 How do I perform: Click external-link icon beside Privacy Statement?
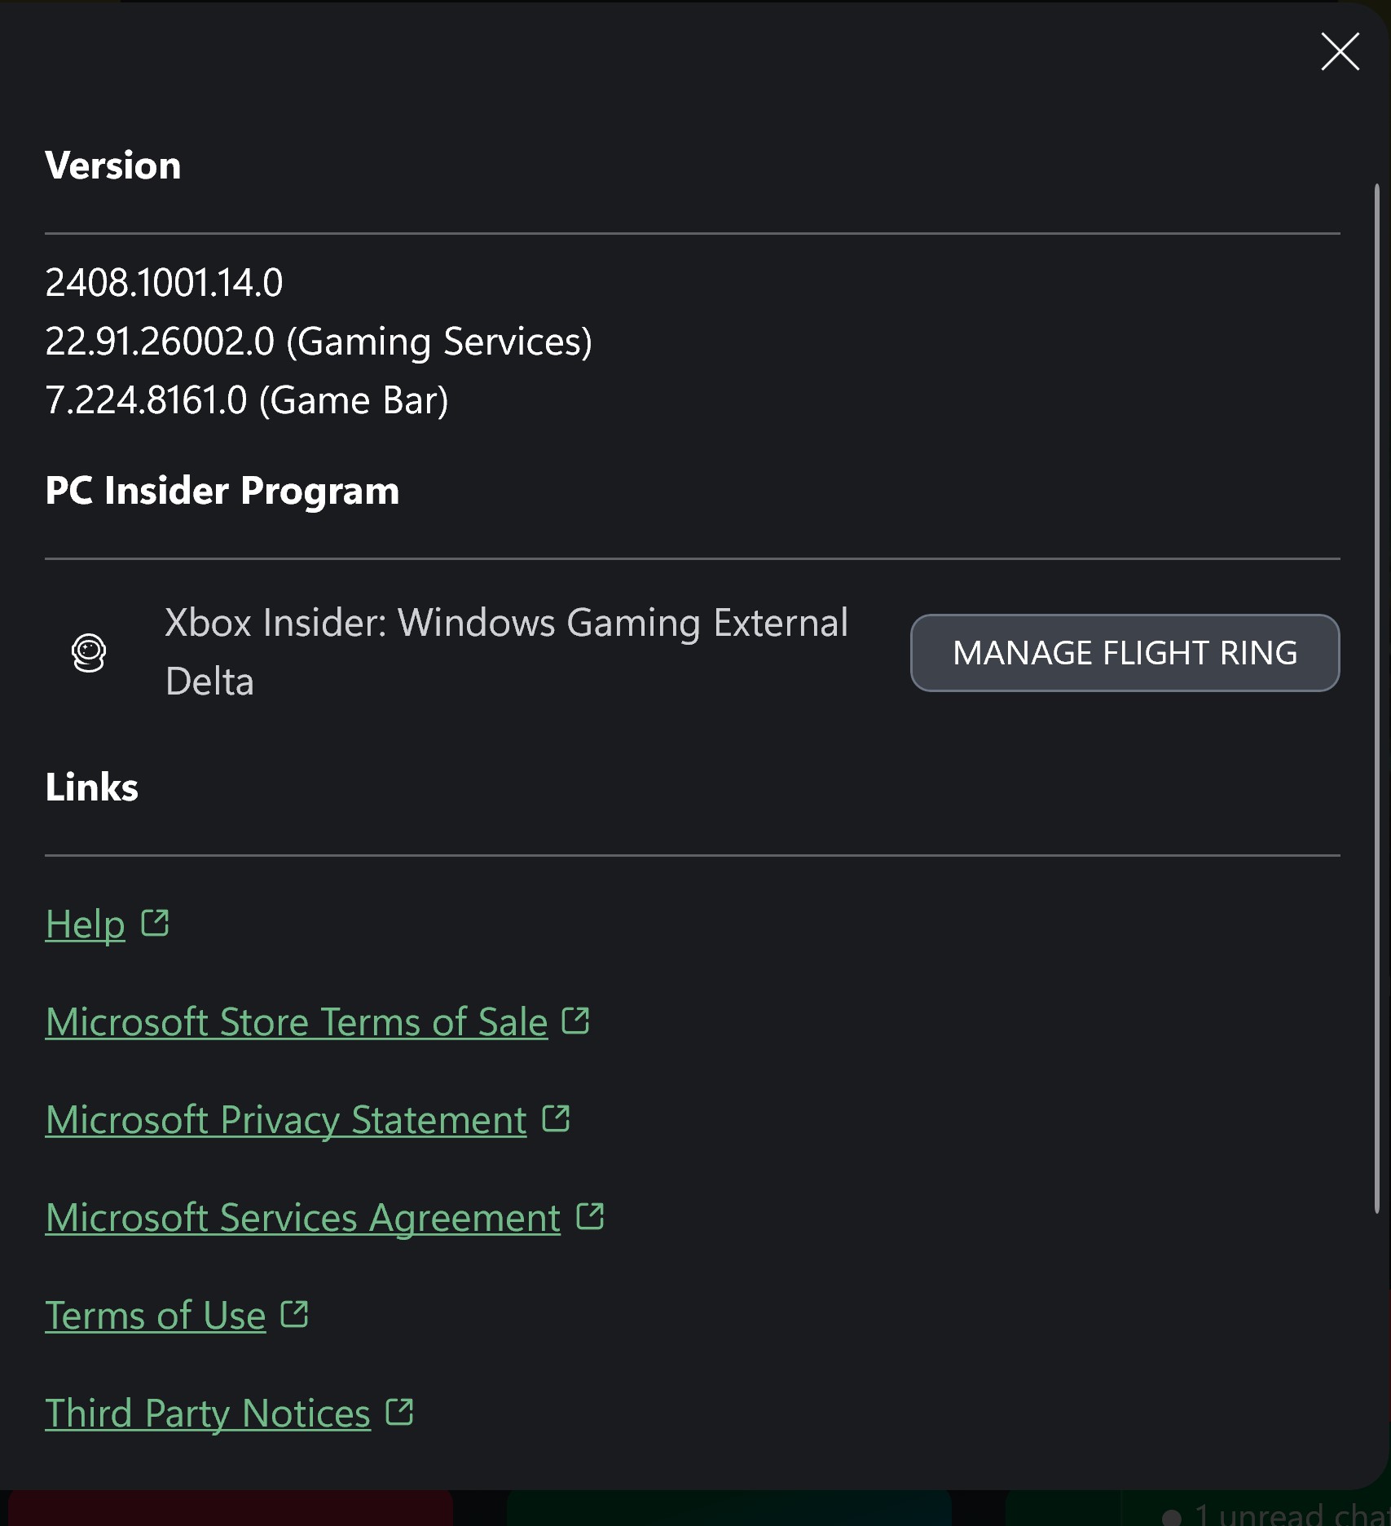tap(556, 1118)
